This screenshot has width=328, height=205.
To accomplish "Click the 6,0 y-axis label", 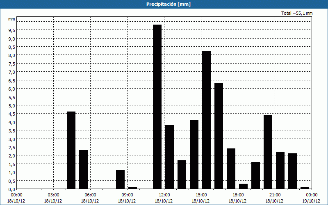I will 12,89.
